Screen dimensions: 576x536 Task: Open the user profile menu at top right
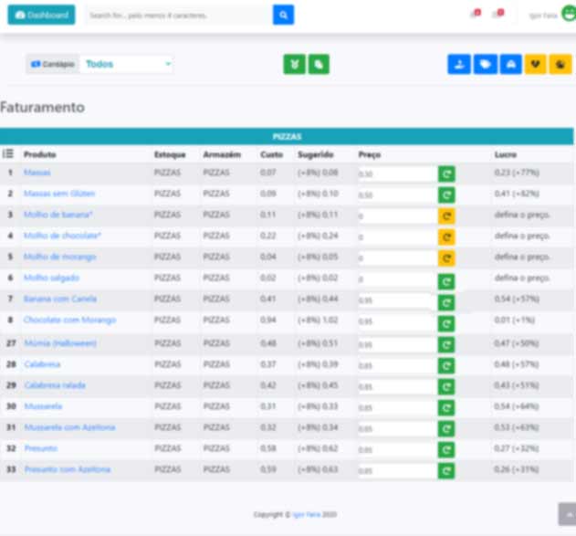click(553, 15)
